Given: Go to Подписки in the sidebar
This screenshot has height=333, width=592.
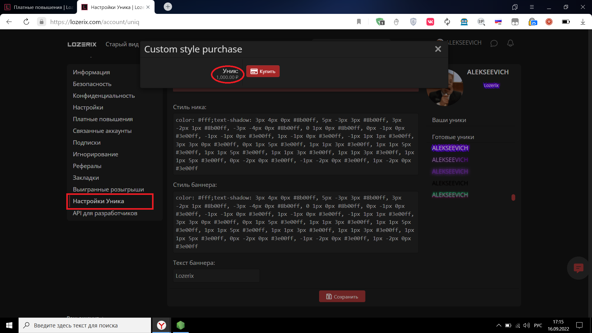Looking at the screenshot, I should click(87, 142).
